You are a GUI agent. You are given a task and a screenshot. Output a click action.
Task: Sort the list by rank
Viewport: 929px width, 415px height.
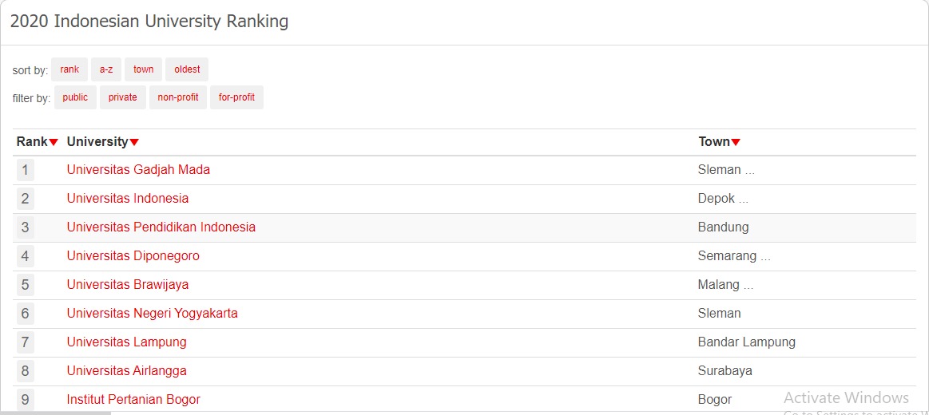69,69
